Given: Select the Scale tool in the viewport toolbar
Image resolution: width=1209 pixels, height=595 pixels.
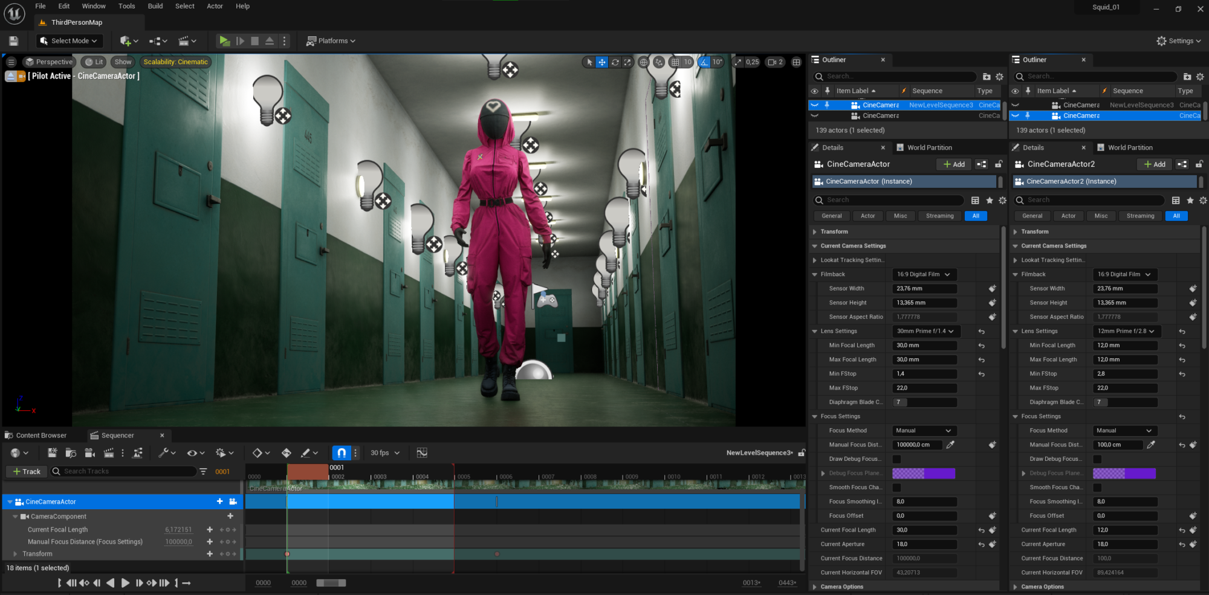Looking at the screenshot, I should (627, 62).
